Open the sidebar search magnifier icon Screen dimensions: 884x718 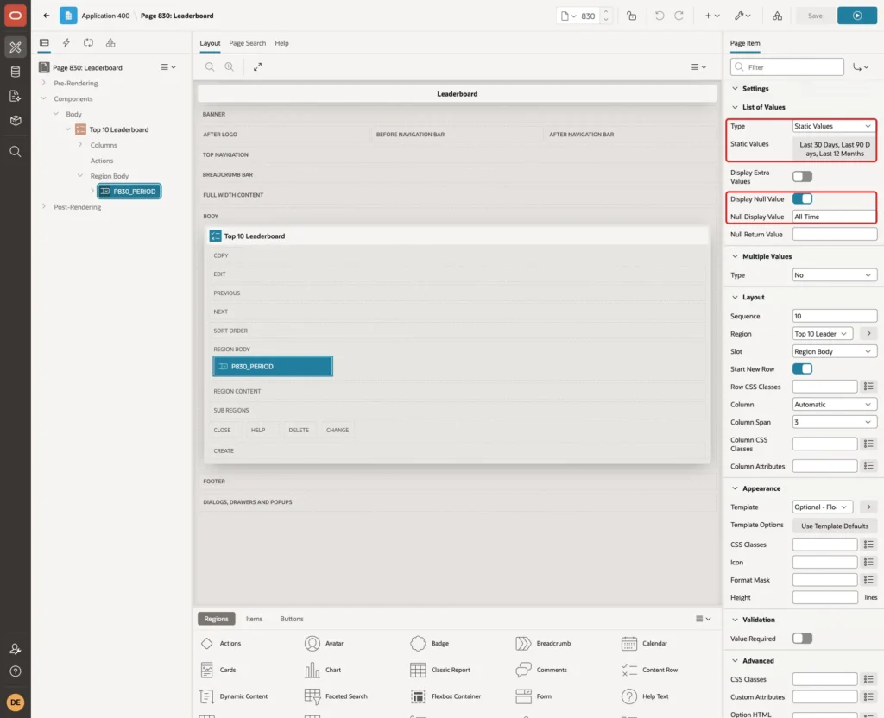tap(16, 152)
